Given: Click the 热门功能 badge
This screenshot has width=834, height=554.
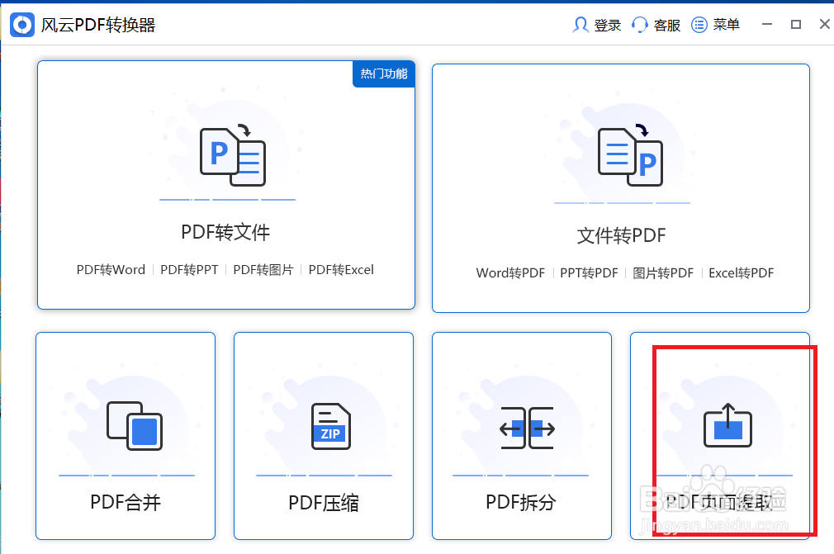Looking at the screenshot, I should point(384,74).
